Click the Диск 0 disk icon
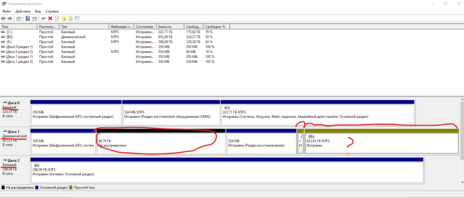The image size is (464, 198). (5, 103)
